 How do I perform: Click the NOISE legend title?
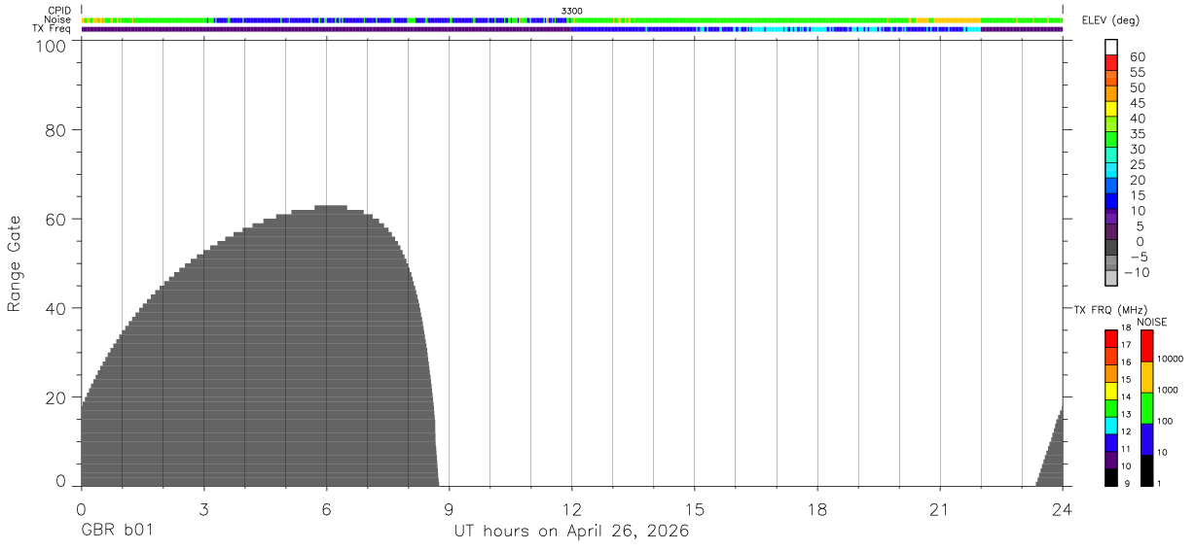point(1152,322)
